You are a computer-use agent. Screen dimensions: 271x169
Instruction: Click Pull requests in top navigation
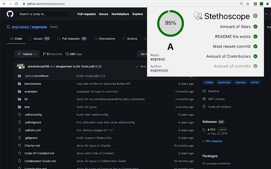point(86,14)
